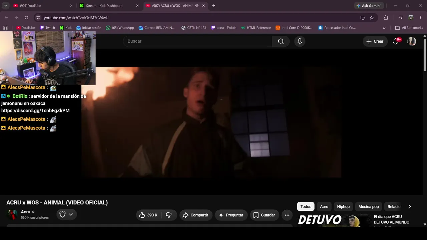Open the YouTube bookmark

(x=26, y=28)
